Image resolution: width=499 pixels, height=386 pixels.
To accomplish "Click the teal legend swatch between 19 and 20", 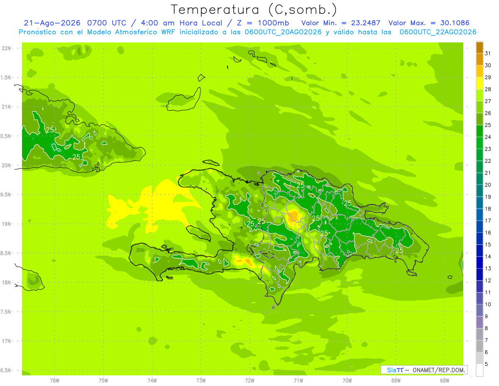I will click(x=479, y=191).
